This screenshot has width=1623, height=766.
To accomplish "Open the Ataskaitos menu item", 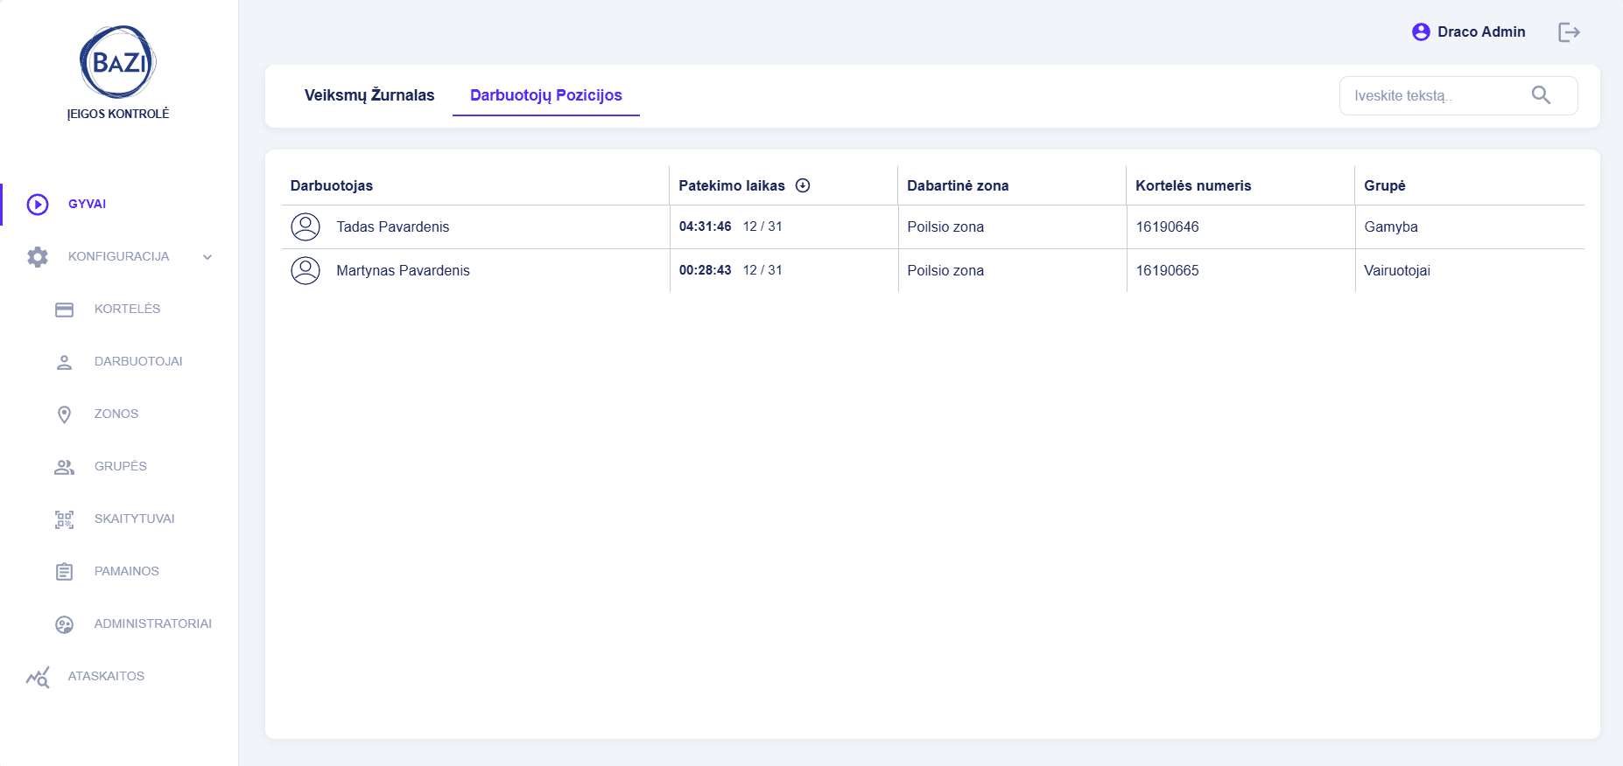I will (x=106, y=676).
